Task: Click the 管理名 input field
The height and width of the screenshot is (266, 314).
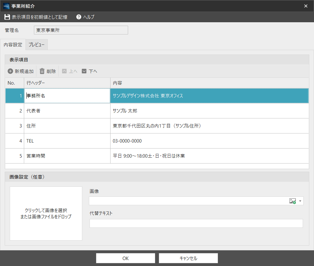Action: 81,30
